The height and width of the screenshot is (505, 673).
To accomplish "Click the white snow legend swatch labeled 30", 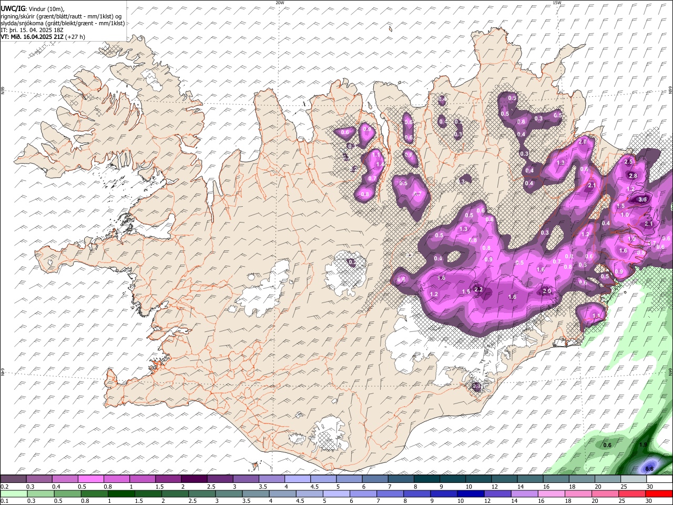I will pos(659,479).
